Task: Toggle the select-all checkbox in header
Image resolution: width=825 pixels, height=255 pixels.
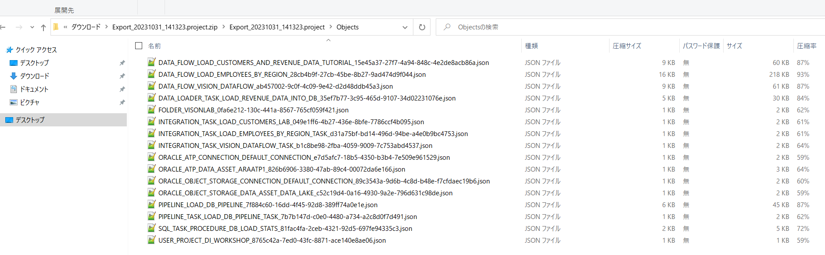Action: click(x=139, y=46)
